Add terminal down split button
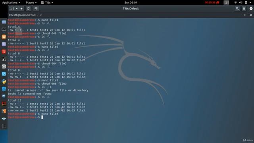This screenshot has width=254, height=143. [x=36, y=9]
